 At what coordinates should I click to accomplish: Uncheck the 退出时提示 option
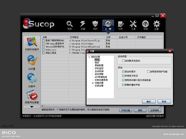click(123, 71)
